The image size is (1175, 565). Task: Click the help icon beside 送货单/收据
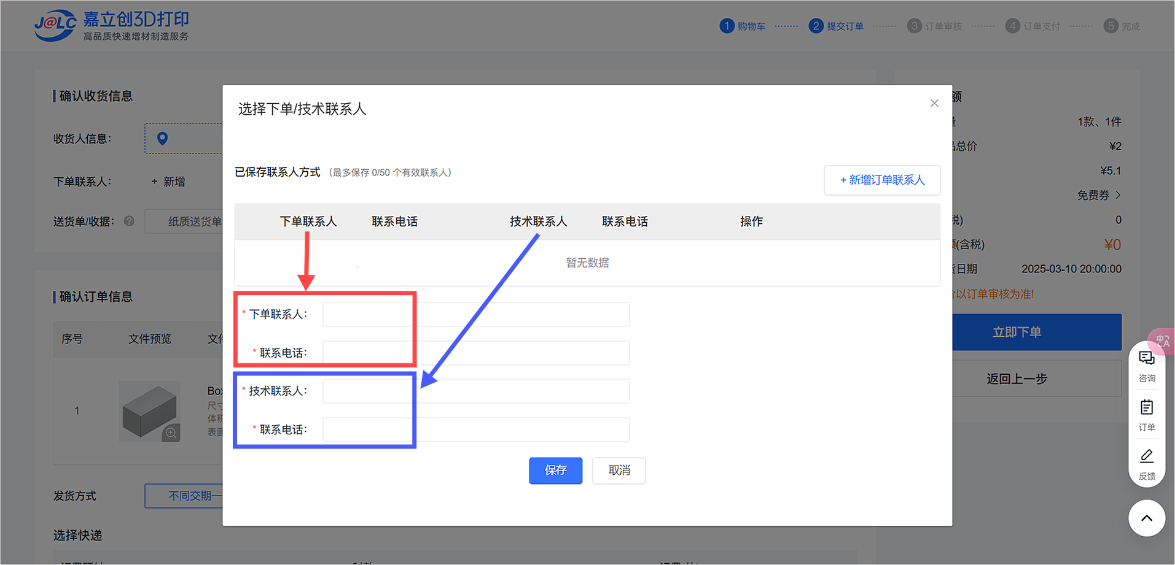point(129,221)
